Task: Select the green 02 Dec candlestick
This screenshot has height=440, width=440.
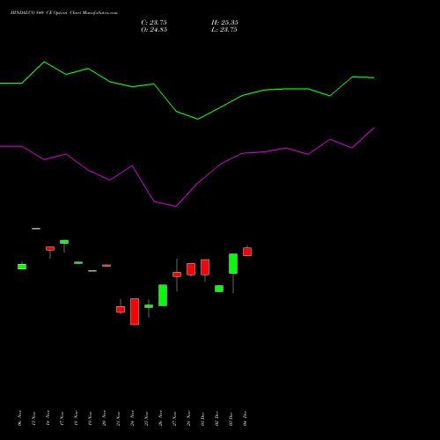Action: [x=219, y=289]
